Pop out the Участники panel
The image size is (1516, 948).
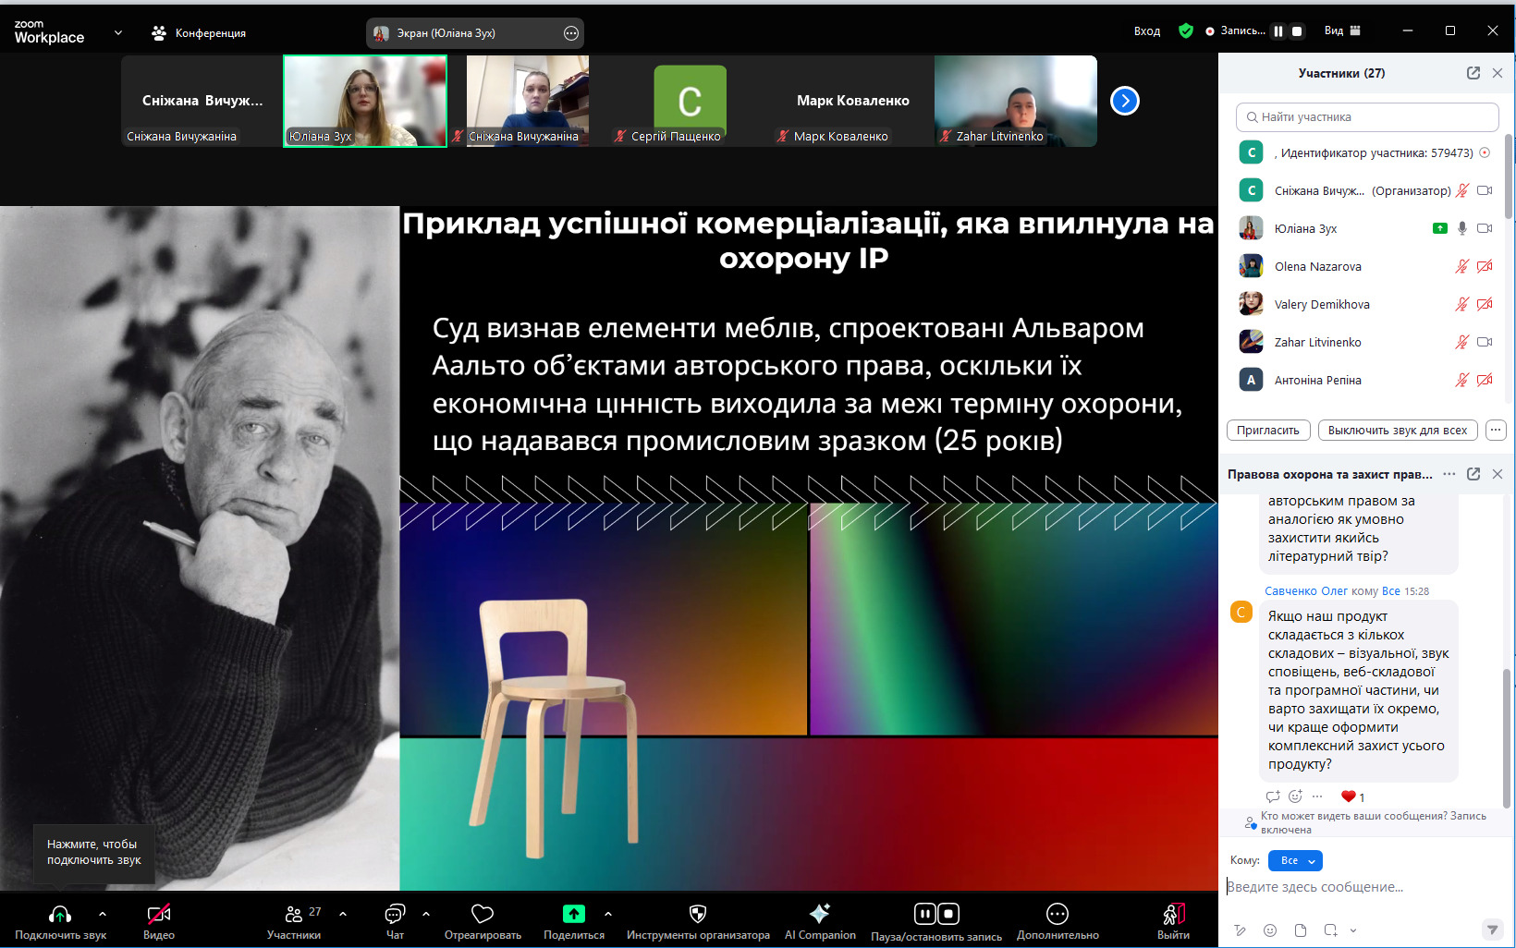coord(1473,73)
